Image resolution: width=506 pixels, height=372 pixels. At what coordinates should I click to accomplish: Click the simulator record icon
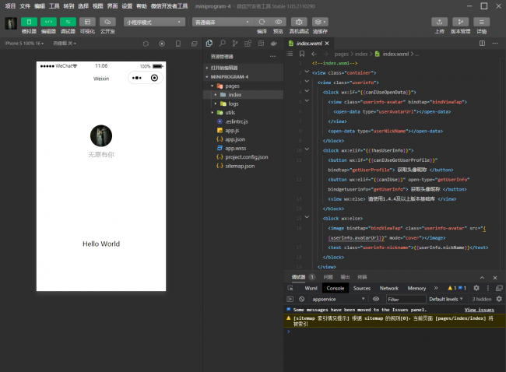pos(162,44)
